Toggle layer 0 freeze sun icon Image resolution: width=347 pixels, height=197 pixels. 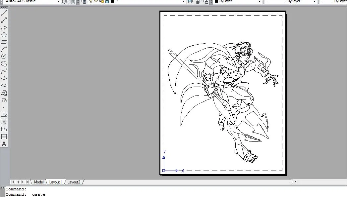(96, 1)
